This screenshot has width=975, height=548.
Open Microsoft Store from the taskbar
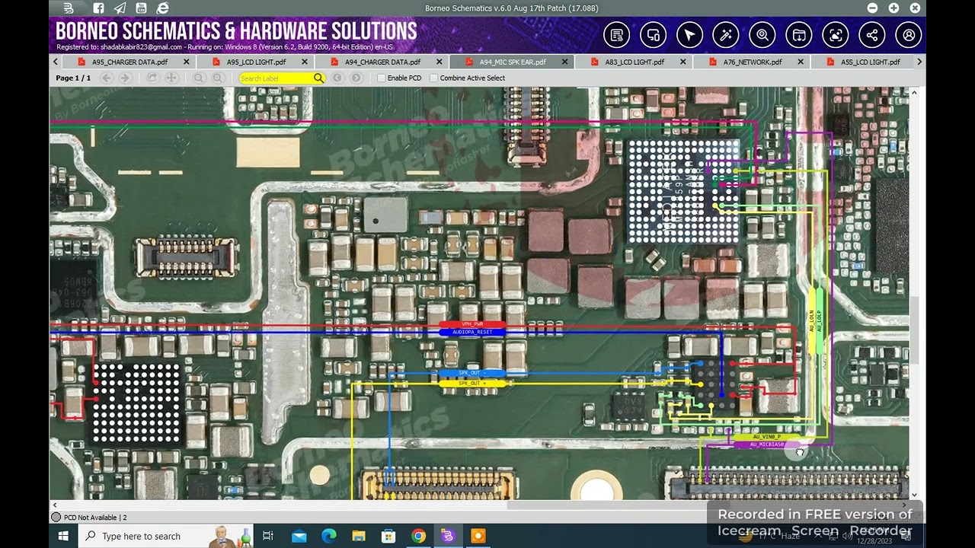point(388,536)
